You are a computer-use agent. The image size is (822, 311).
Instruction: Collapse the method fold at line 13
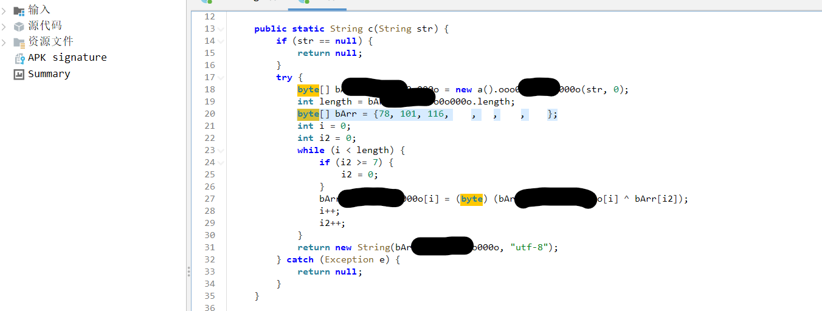221,29
